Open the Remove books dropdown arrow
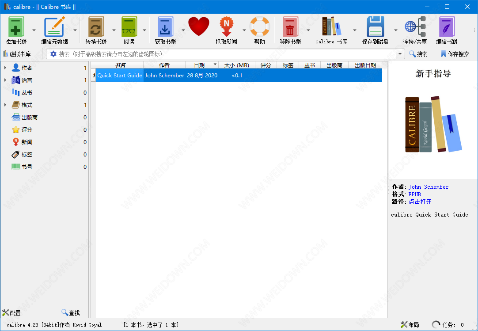Image resolution: width=478 pixels, height=331 pixels. click(x=308, y=30)
